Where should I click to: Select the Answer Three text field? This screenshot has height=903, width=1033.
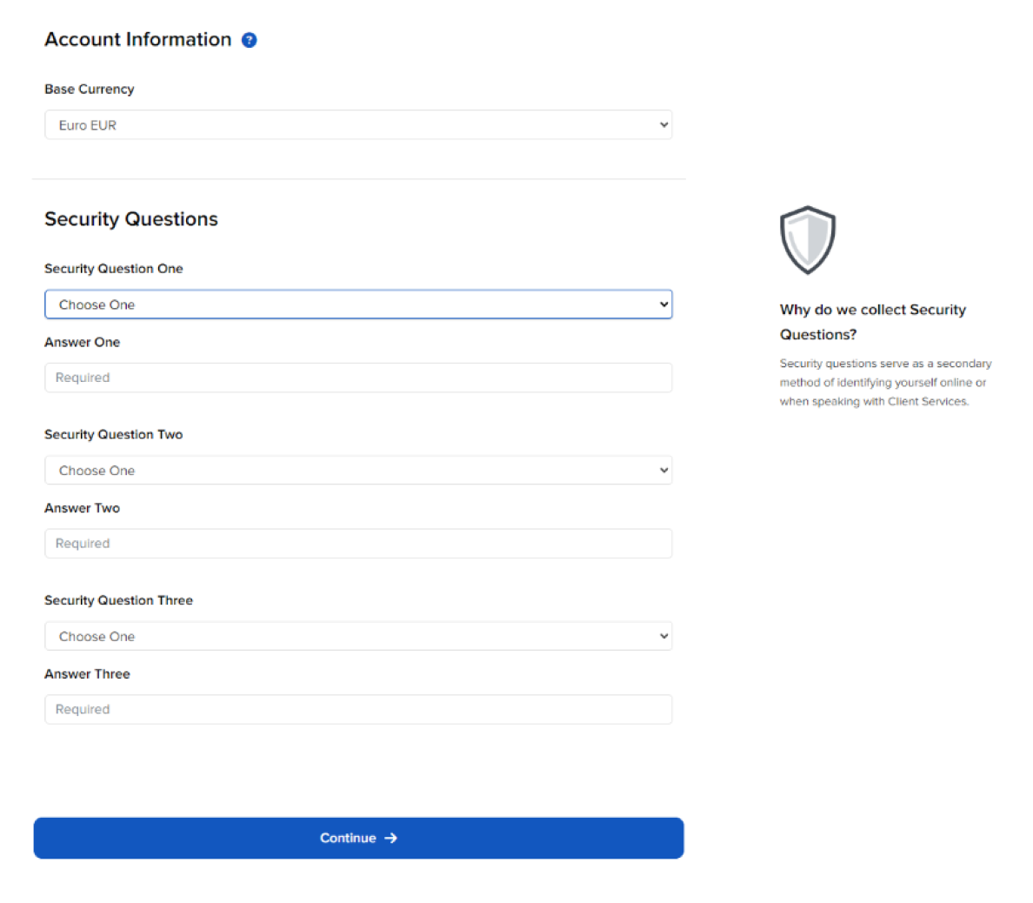(358, 709)
